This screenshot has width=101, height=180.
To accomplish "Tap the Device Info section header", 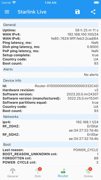I will point(50,80).
